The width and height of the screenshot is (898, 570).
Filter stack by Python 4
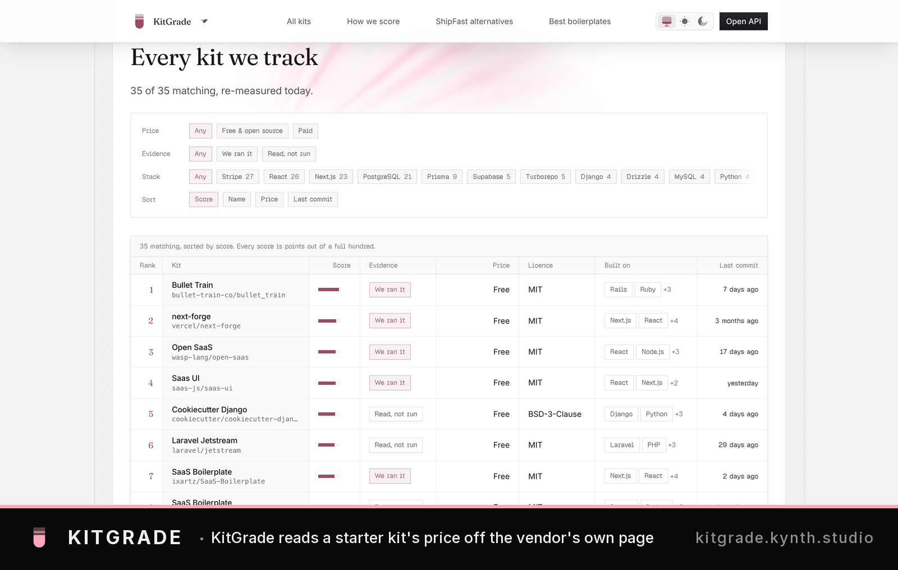point(735,177)
